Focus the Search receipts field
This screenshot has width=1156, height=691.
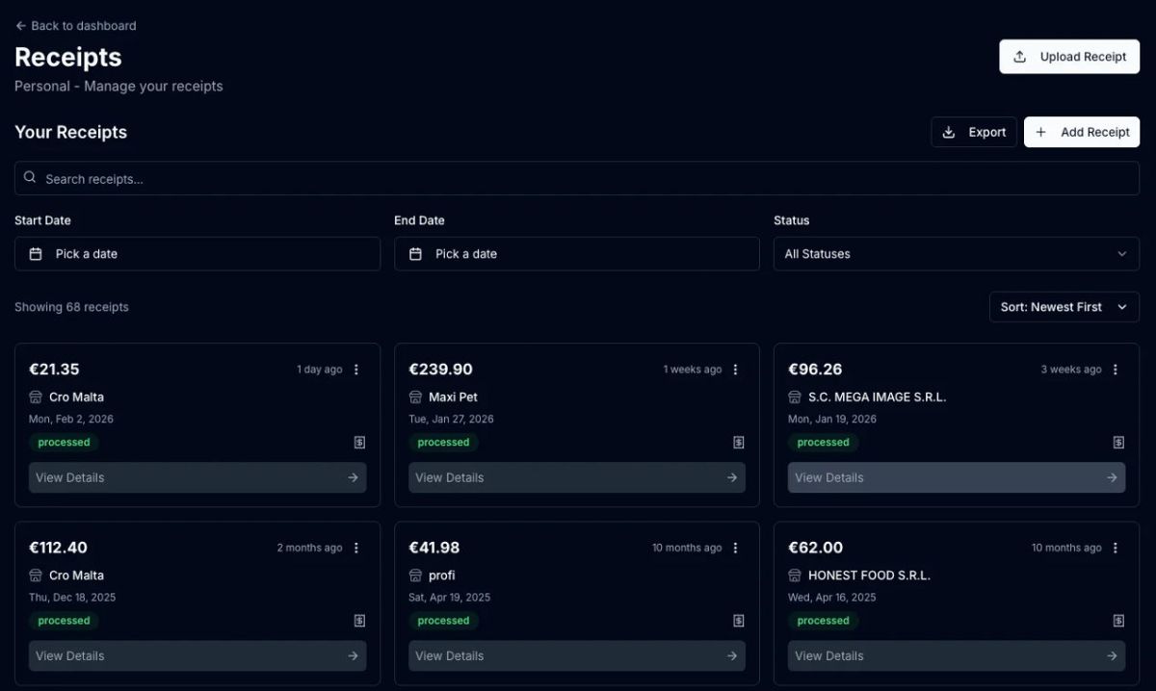click(x=576, y=179)
